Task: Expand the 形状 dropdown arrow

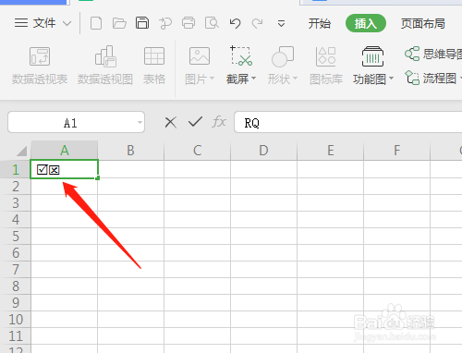Action: click(295, 79)
